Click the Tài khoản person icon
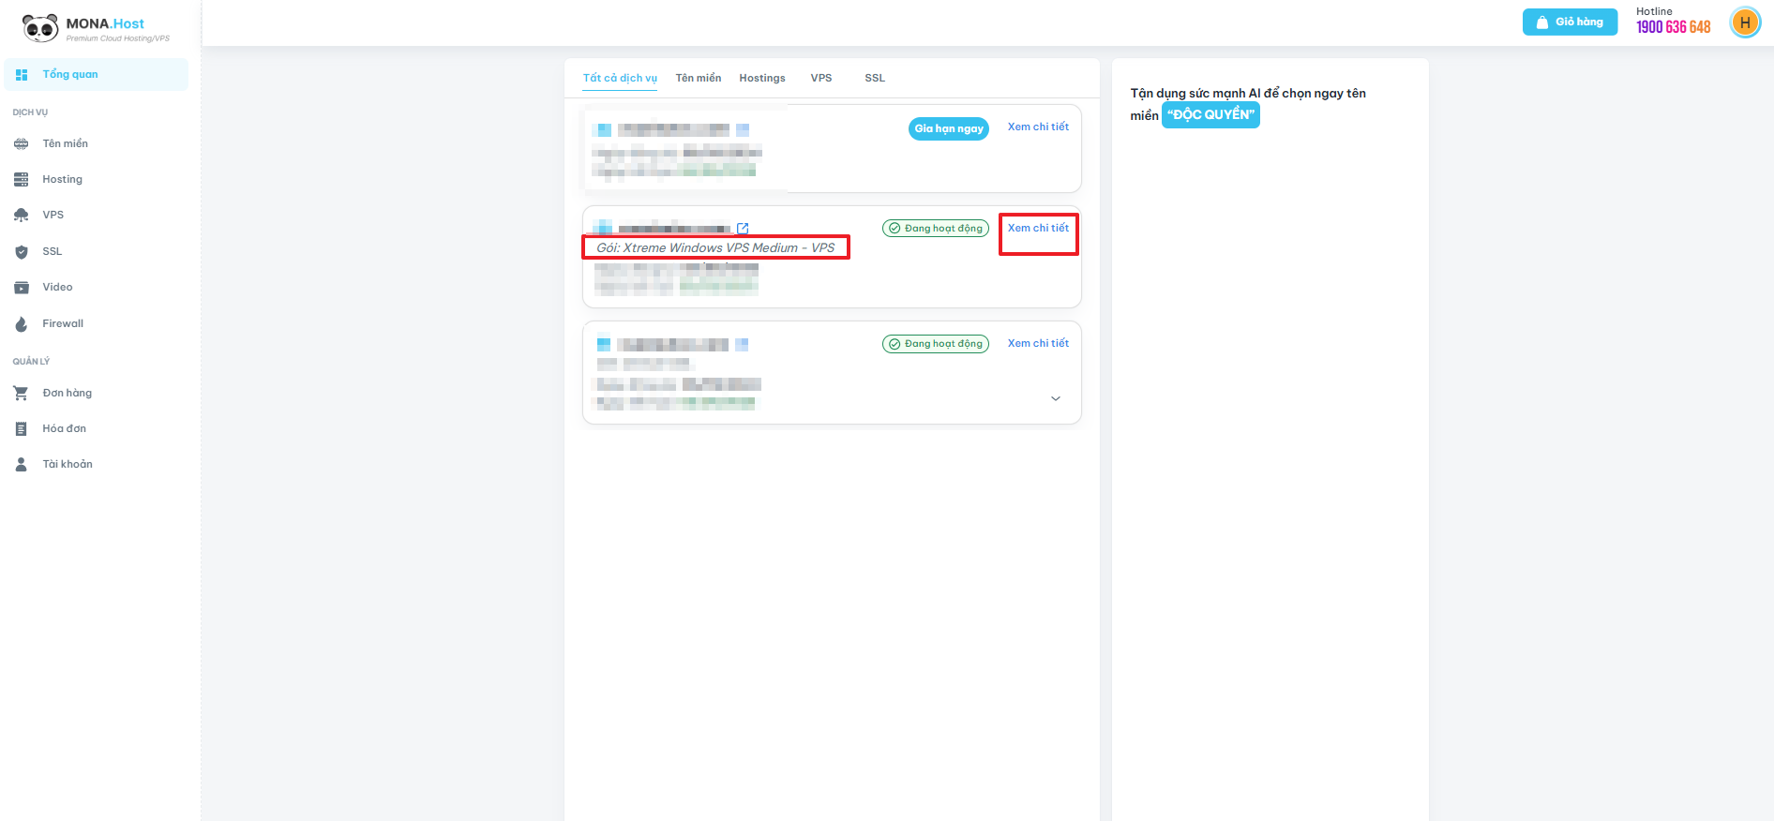The height and width of the screenshot is (821, 1774). pyautogui.click(x=22, y=464)
